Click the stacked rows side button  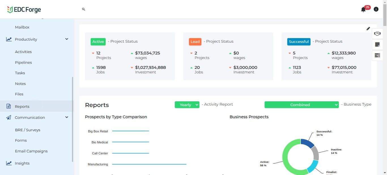click(x=377, y=55)
